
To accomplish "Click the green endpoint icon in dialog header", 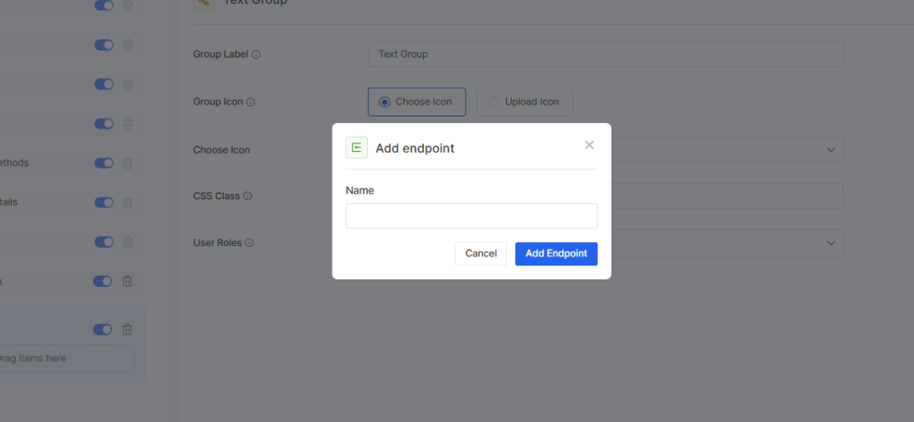I will [357, 147].
